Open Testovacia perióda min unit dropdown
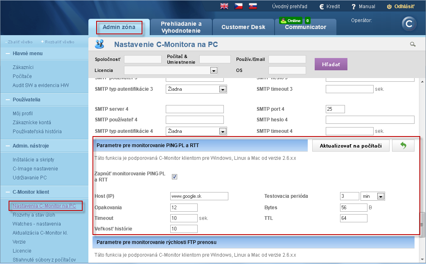The height and width of the screenshot is (264, 426). (372, 196)
